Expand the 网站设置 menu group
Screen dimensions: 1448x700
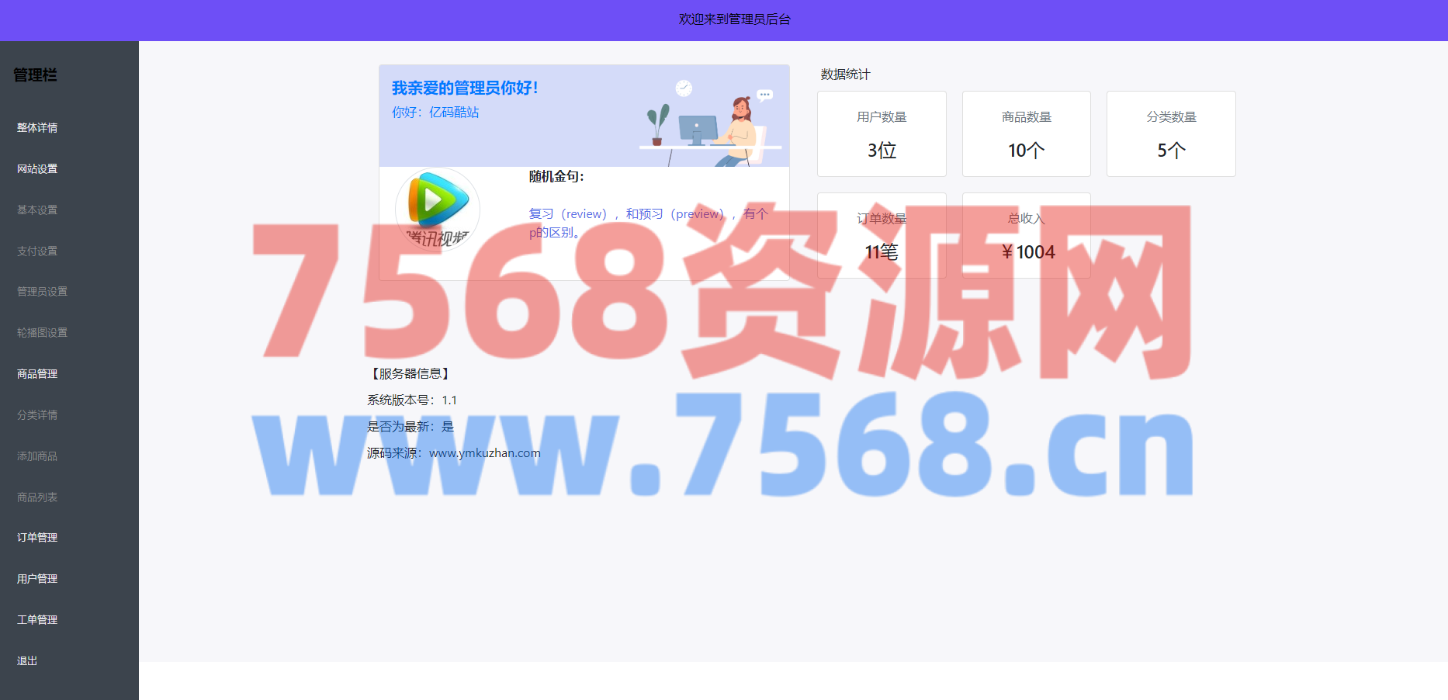[37, 169]
